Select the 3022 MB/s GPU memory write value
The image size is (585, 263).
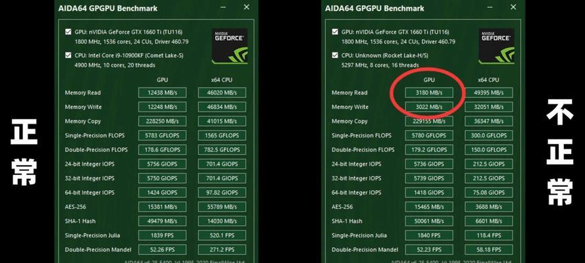[429, 107]
